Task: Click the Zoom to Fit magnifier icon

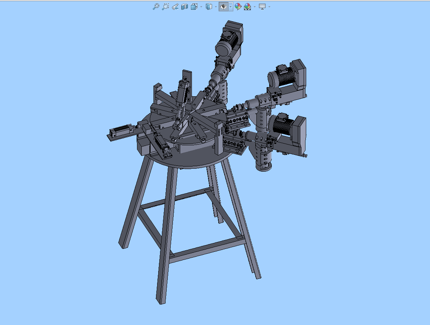Action: pos(156,7)
